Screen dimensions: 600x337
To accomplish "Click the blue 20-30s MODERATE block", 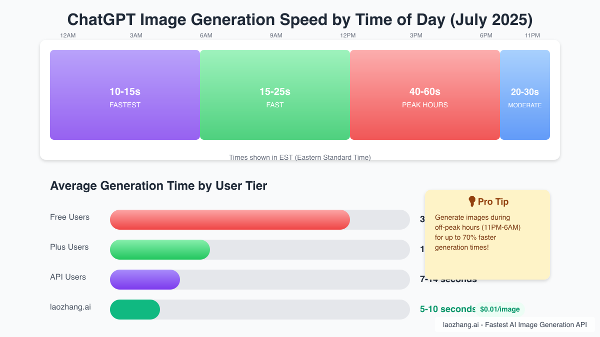I will point(525,95).
